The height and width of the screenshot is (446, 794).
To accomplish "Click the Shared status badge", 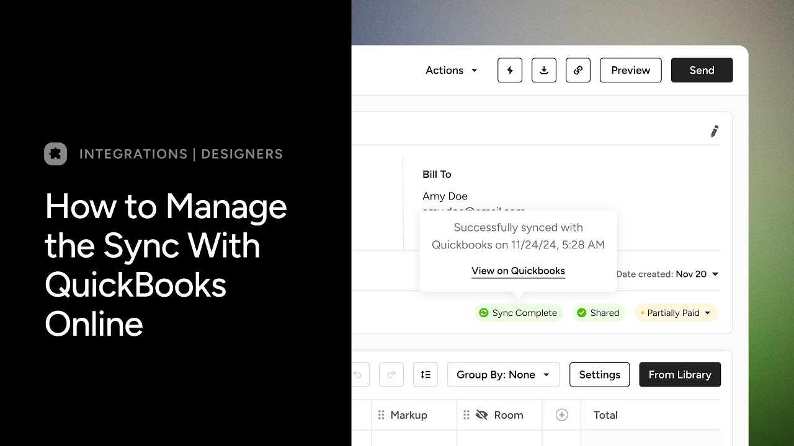I will 599,313.
